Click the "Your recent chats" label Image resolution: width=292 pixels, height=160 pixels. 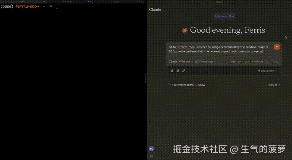(x=183, y=85)
